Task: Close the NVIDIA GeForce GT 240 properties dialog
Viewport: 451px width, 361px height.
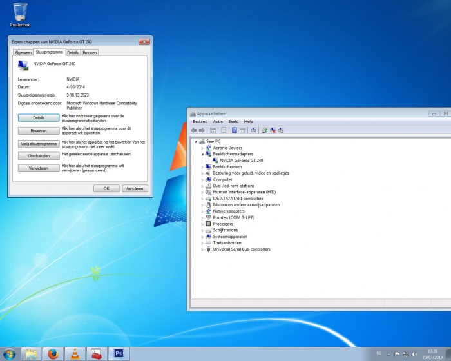Action: click(x=144, y=42)
